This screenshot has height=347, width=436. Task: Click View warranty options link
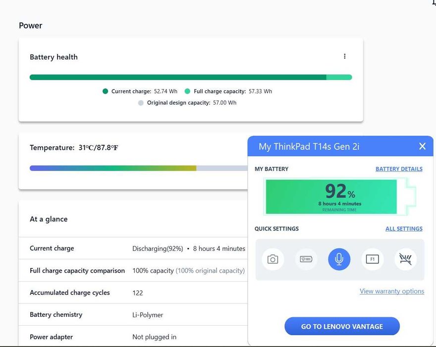coord(392,291)
